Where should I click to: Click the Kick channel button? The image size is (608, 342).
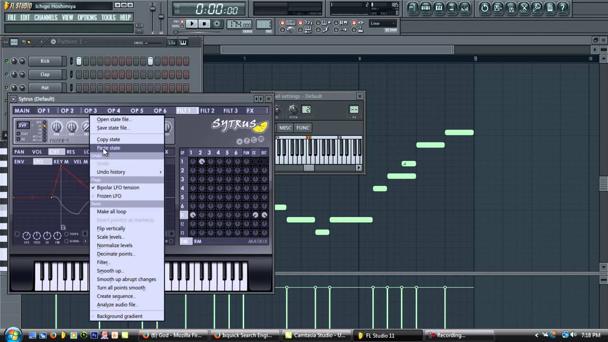[x=45, y=61]
